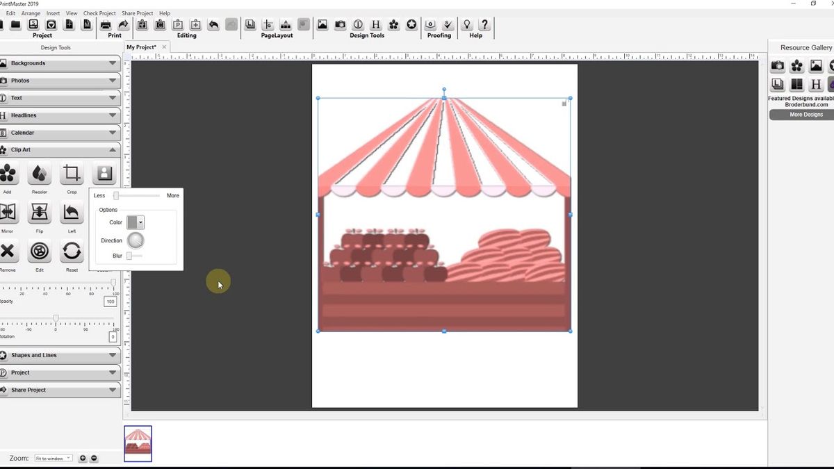Click the spell check icon in Proofing group

[x=448, y=24]
